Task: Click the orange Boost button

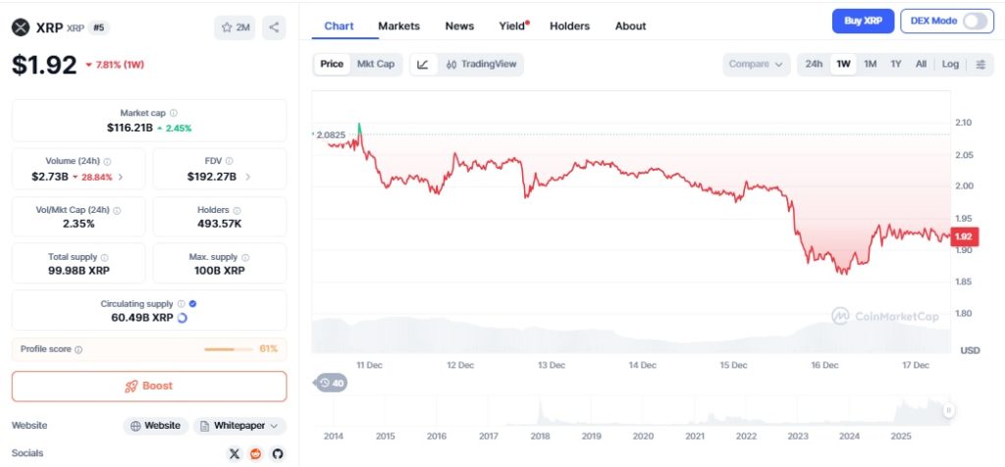Action: (149, 387)
